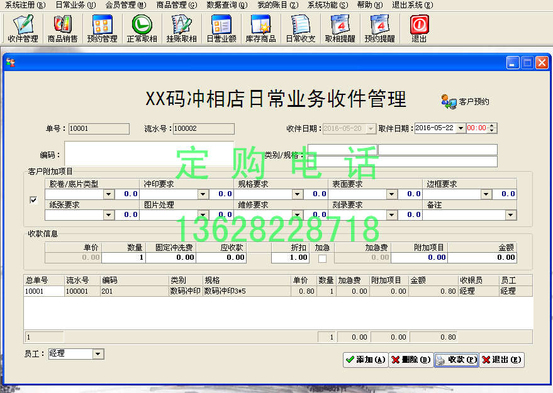The height and width of the screenshot is (393, 553).
Task: Click the 挂账取相 toolbar icon
Action: [181, 28]
